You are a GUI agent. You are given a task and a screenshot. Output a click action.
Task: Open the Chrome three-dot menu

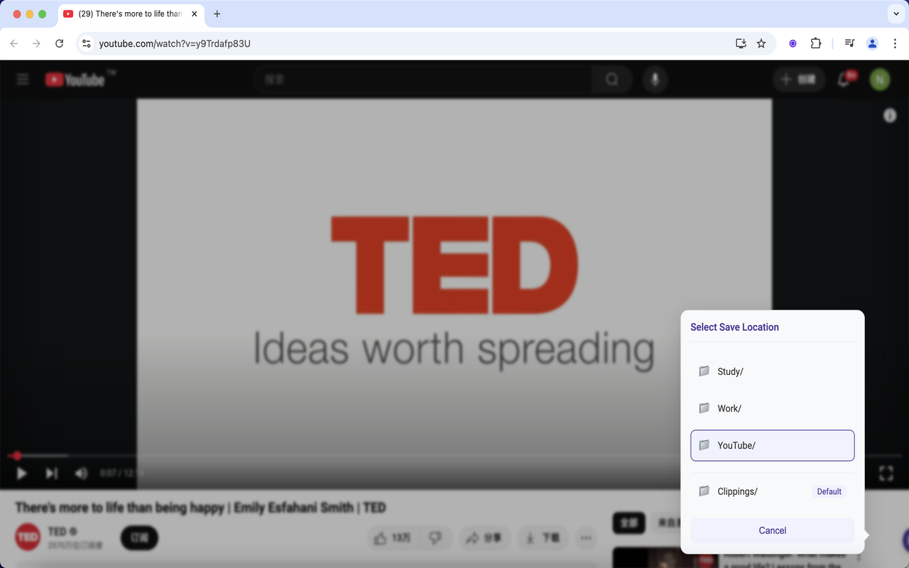tap(895, 43)
